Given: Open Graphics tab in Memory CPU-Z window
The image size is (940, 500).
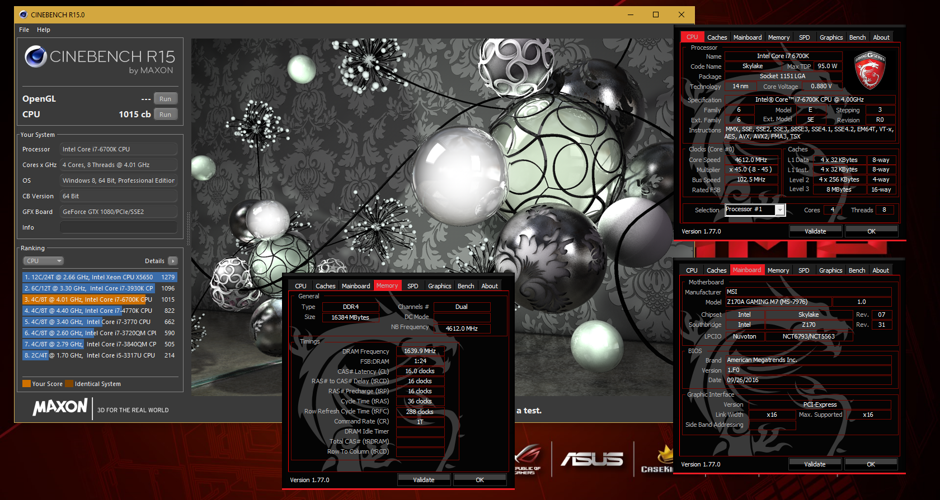Looking at the screenshot, I should point(439,286).
